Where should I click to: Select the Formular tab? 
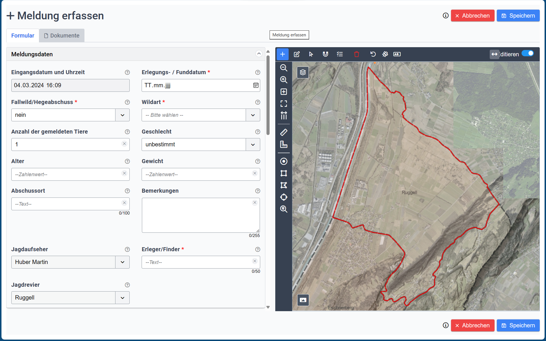pos(23,36)
